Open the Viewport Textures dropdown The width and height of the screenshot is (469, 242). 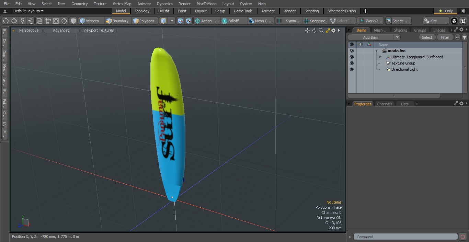click(99, 30)
